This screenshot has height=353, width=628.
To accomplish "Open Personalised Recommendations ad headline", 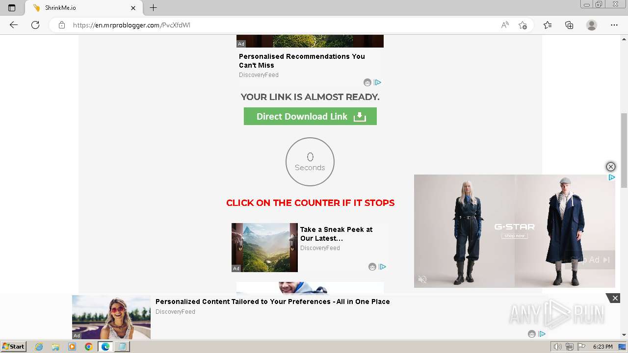I will coord(302,61).
